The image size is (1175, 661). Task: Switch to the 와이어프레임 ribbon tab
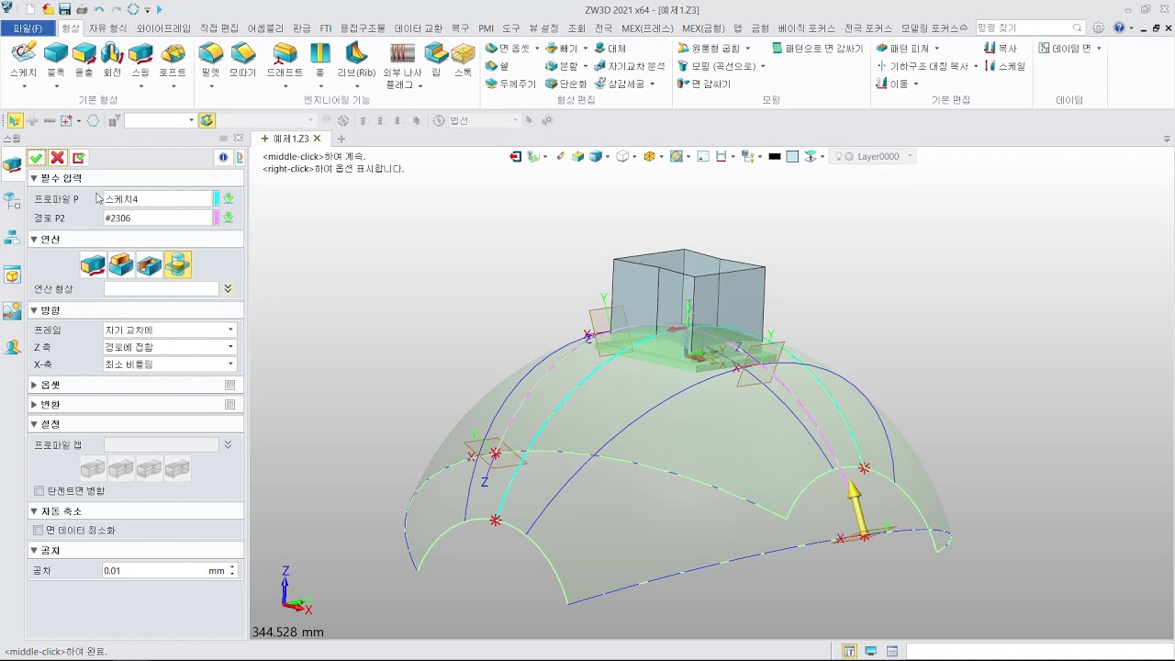tap(163, 28)
